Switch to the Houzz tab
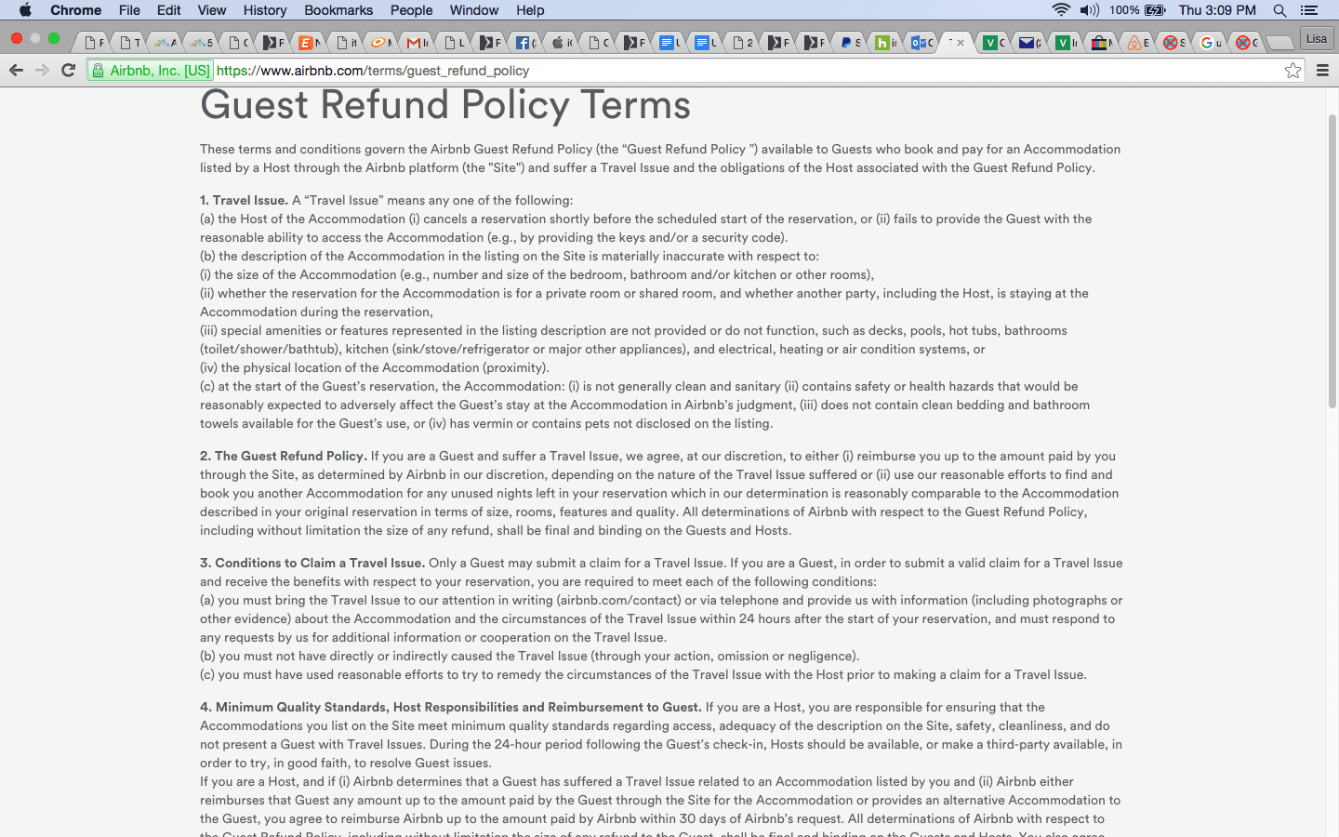This screenshot has height=837, width=1339. coord(885,43)
